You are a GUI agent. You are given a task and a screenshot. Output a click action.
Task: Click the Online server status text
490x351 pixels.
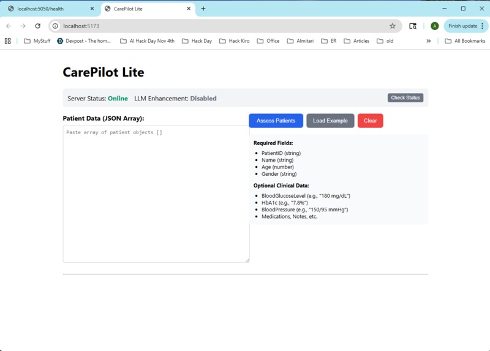click(118, 99)
